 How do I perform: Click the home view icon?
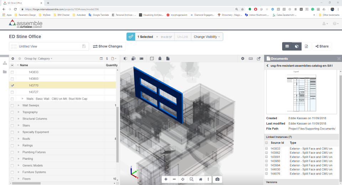click(201, 179)
